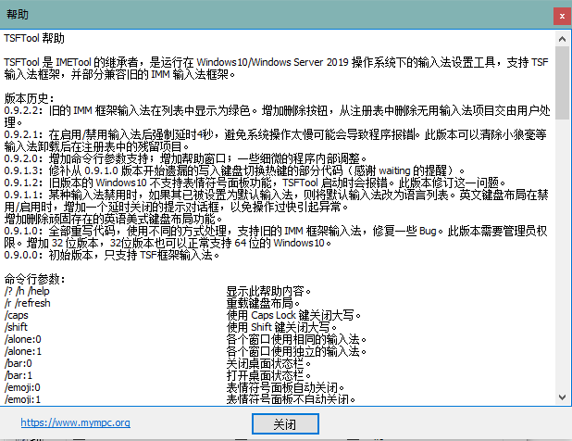Click the "TSFTool 帮助" heading text

(x=35, y=39)
